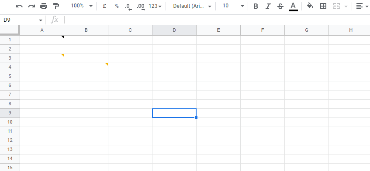Select row 5 header
370x171 pixels.
pyautogui.click(x=10, y=77)
